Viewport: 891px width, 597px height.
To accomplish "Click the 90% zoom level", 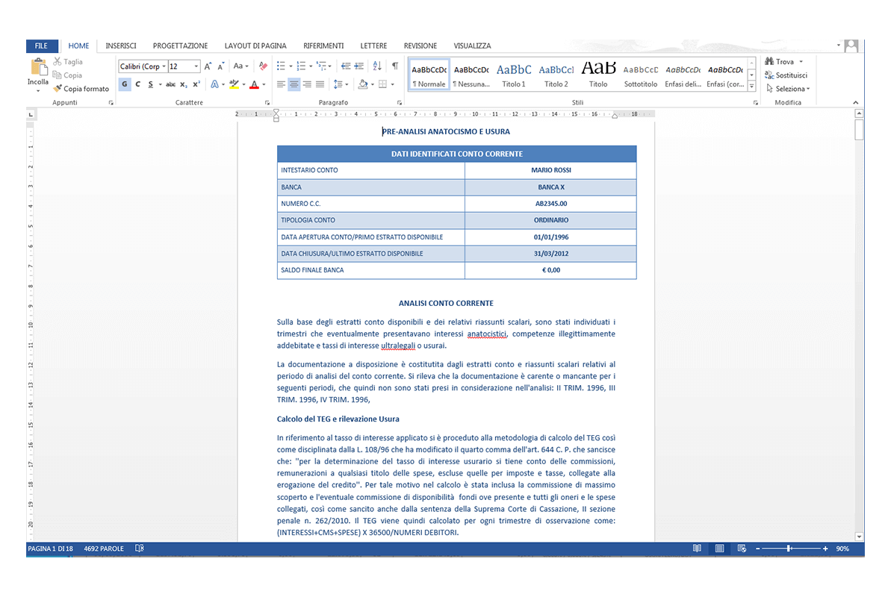I will click(x=842, y=548).
